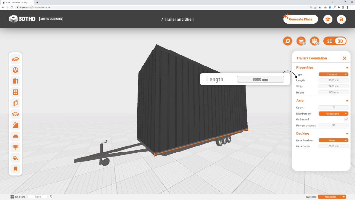
Task: Select the floor/platform tool icon
Action: (15, 114)
